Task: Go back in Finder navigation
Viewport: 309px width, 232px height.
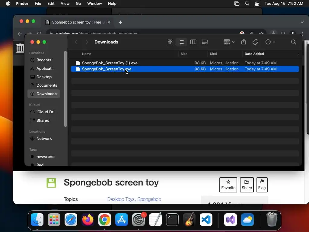Action: click(x=76, y=42)
